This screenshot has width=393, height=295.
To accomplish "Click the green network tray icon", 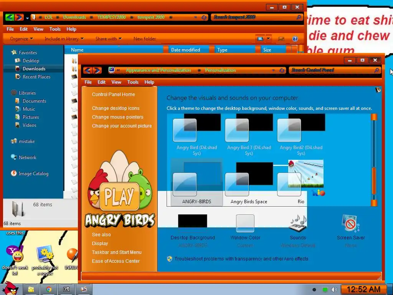I will point(325,290).
